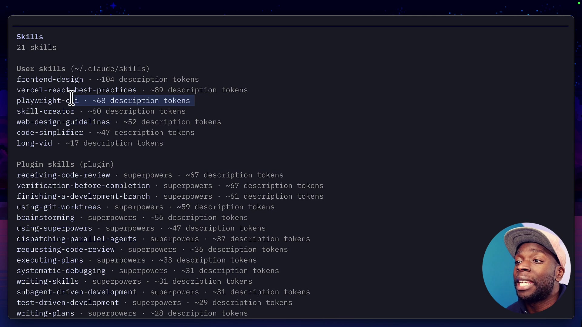Click the brainstorming plugin skill
This screenshot has height=327, width=582.
[x=45, y=218]
